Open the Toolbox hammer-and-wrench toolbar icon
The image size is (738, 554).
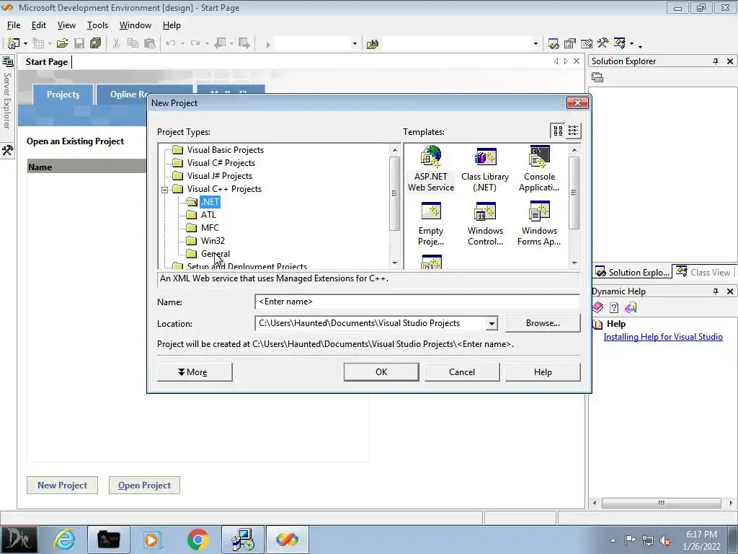coord(603,43)
